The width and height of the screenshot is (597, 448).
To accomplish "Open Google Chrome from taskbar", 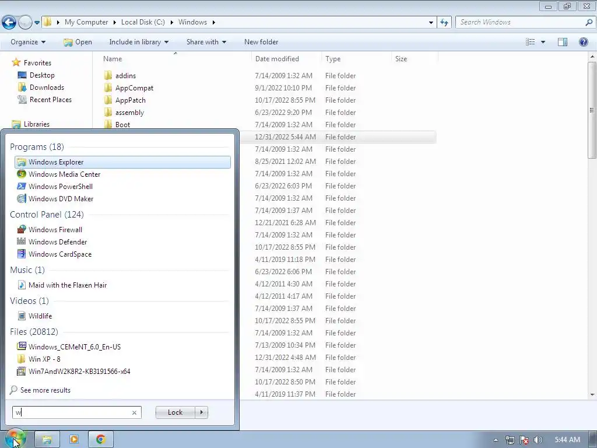I will (x=101, y=440).
